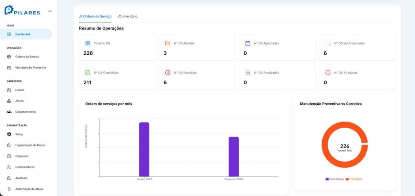415x196 pixels.
Task: Click the Departamentos people icon
Action: pos(9,112)
